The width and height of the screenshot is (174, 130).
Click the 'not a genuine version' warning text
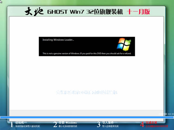[x=87, y=54]
